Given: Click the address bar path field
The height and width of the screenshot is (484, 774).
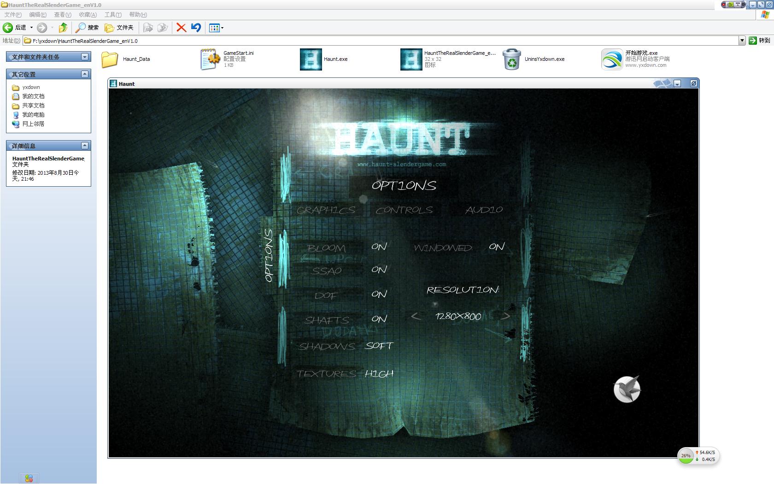Looking at the screenshot, I should [381, 41].
